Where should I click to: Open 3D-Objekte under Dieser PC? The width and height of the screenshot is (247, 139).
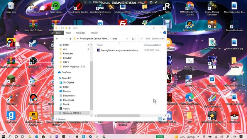coord(69,83)
